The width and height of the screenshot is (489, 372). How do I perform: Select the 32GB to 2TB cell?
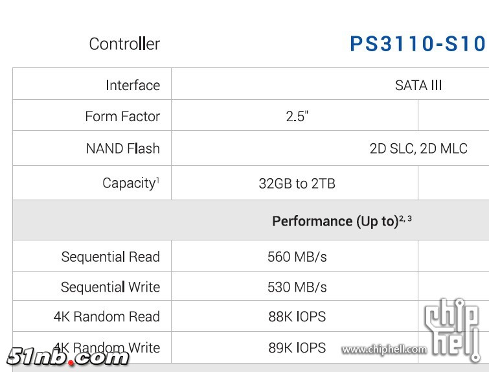(297, 183)
